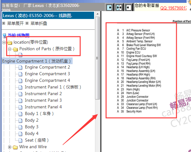Click the 'Headlamp Assembly (LH)' entry
Screen dimensions: 191x152
[x=141, y=71]
